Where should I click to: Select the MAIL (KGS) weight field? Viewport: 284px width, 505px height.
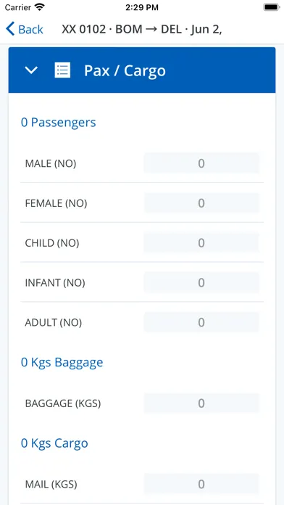(x=201, y=484)
